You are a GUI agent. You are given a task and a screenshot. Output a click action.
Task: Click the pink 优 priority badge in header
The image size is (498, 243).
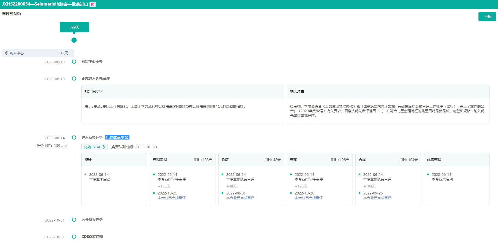[92, 4]
